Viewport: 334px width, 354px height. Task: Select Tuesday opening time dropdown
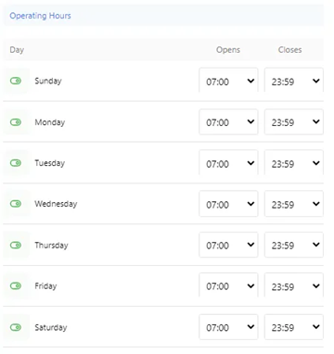click(228, 162)
